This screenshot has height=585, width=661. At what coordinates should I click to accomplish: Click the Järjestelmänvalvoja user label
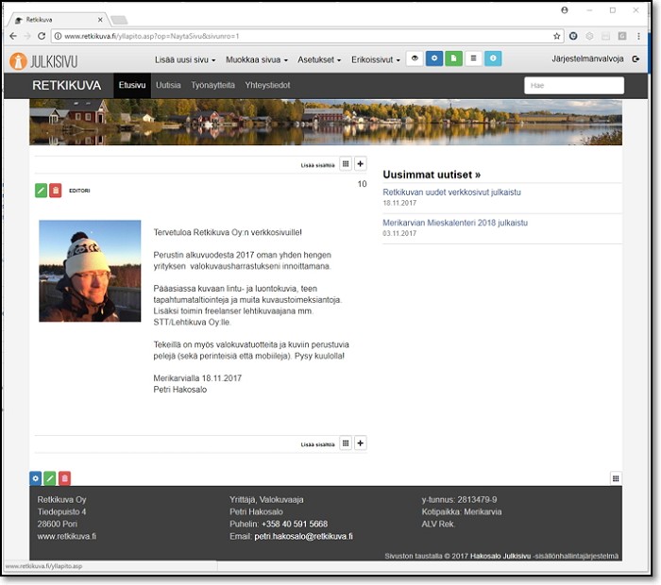(587, 58)
